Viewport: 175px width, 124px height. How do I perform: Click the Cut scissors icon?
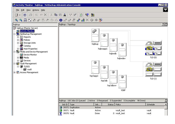[x=51, y=15]
